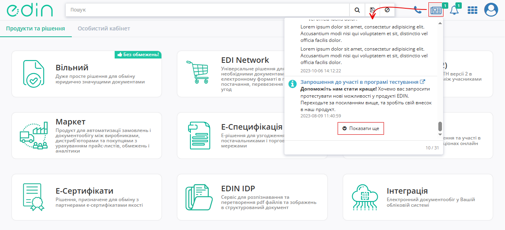Open the testing program invitation link
Image resolution: width=505 pixels, height=230 pixels.
pos(359,82)
